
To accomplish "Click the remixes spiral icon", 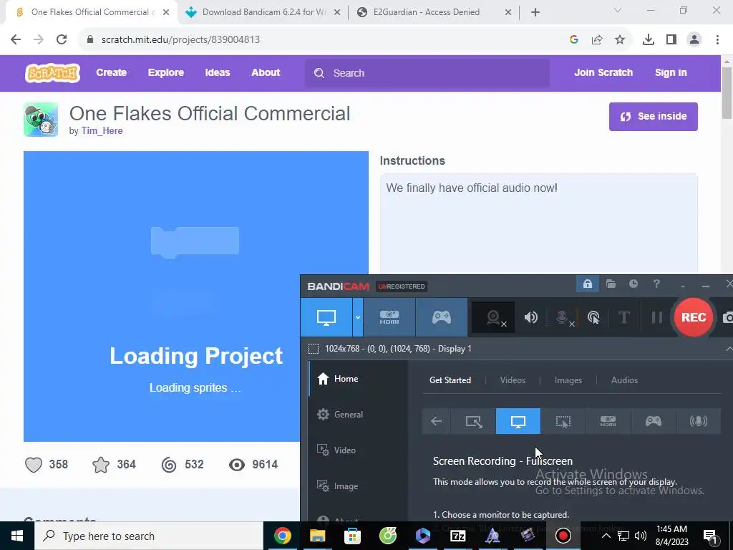I will (169, 465).
